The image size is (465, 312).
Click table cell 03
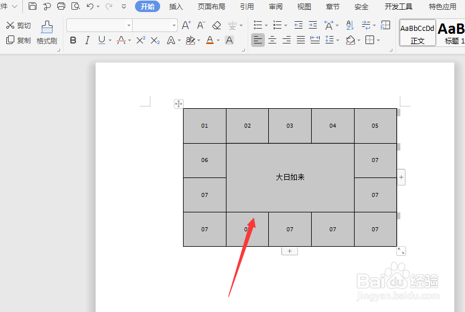coord(290,126)
